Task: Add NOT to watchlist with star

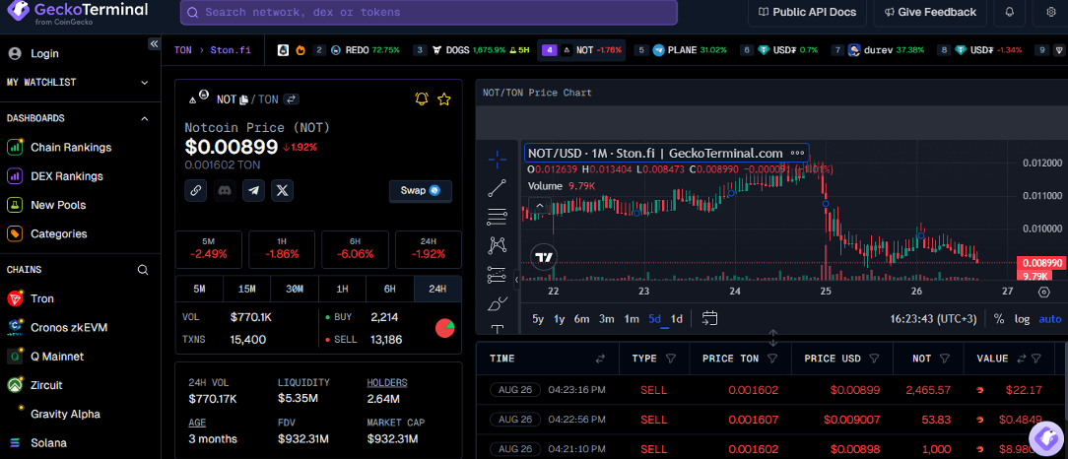Action: click(444, 99)
